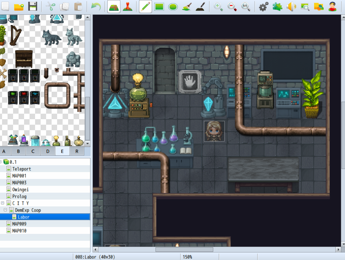Activate the Shadow Pen tool

point(201,7)
